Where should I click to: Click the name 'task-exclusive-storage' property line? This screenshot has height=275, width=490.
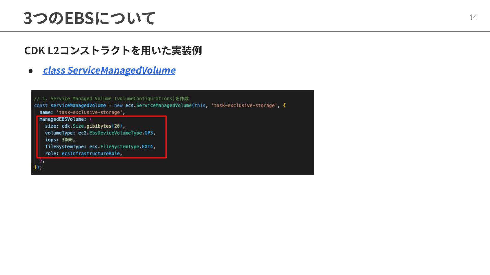click(82, 112)
